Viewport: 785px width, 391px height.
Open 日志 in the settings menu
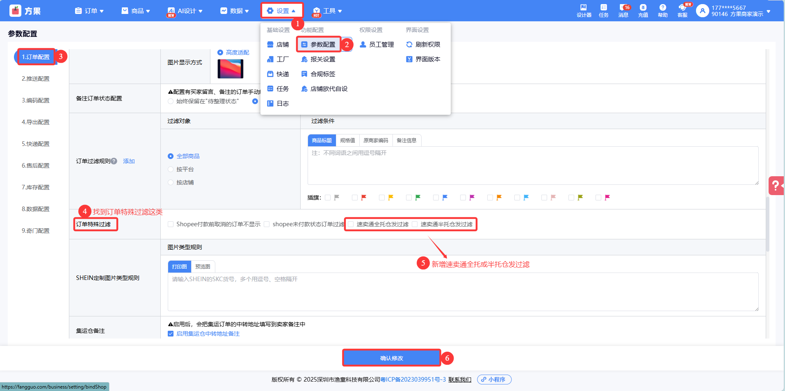(278, 104)
